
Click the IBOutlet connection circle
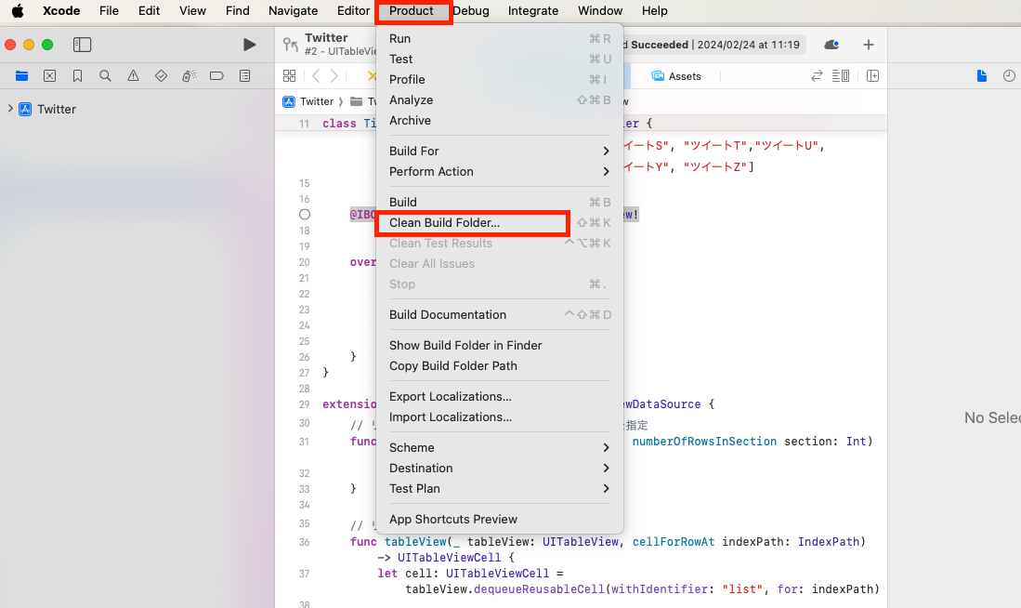[x=304, y=215]
